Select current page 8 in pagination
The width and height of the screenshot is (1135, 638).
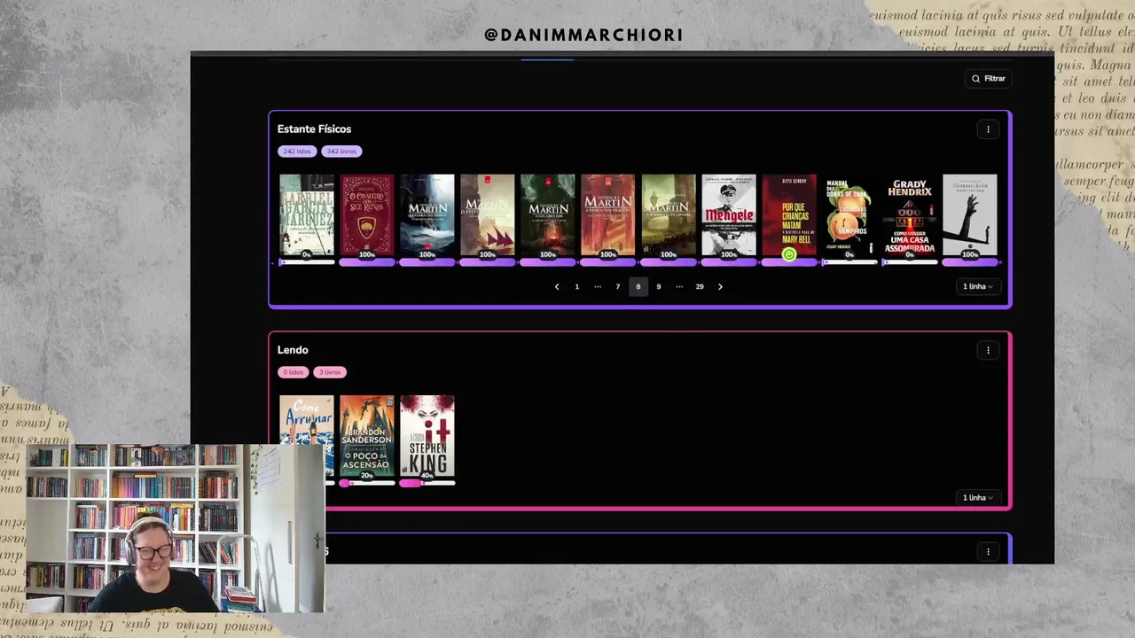(x=638, y=287)
